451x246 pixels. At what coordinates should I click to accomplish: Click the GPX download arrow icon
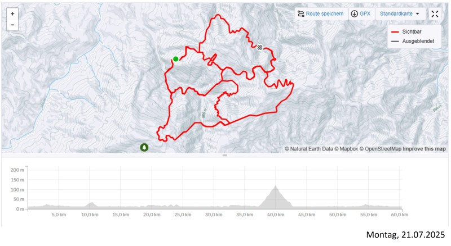coord(355,13)
